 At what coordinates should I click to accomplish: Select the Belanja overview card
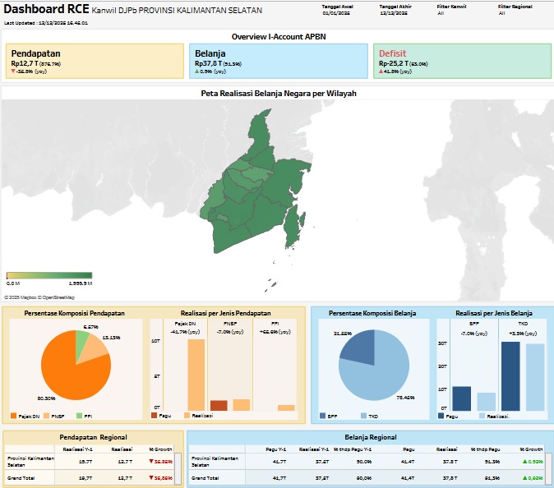pyautogui.click(x=279, y=61)
